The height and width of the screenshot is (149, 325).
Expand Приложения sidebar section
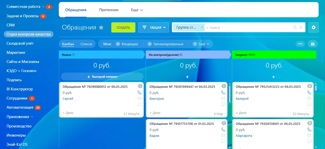pyautogui.click(x=32, y=117)
